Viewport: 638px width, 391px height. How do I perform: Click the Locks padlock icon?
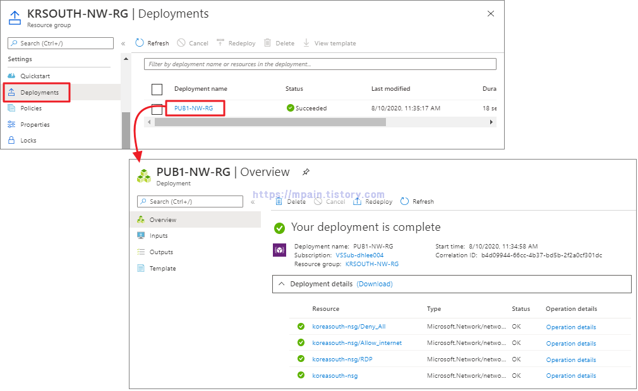pos(11,140)
